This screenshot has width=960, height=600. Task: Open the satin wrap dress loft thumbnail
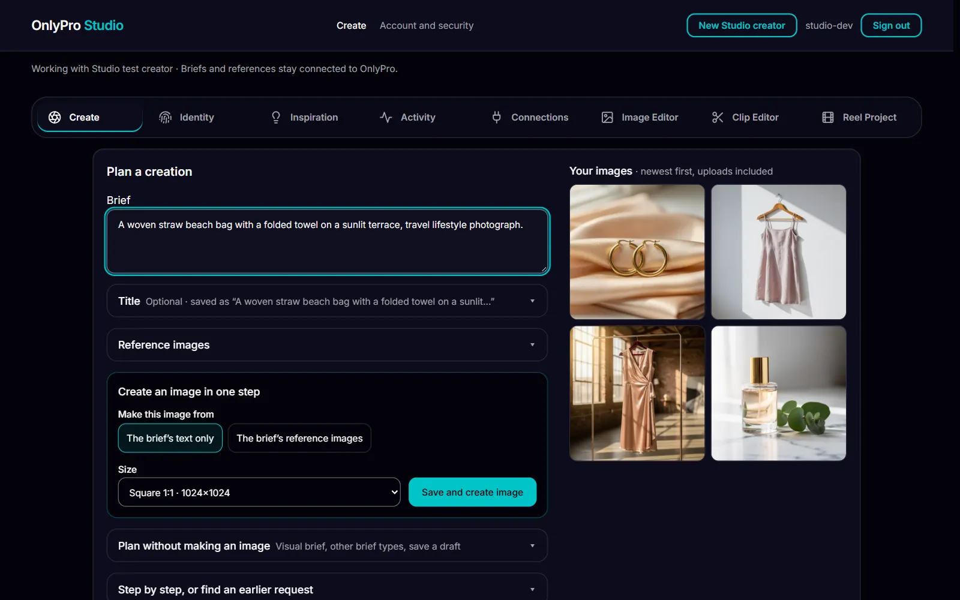click(637, 394)
